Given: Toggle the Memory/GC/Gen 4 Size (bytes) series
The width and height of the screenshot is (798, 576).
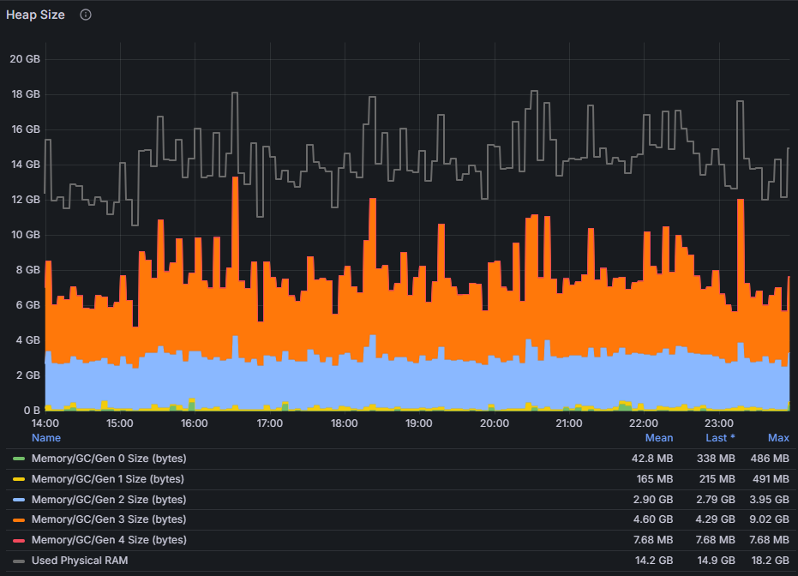Looking at the screenshot, I should coord(109,540).
